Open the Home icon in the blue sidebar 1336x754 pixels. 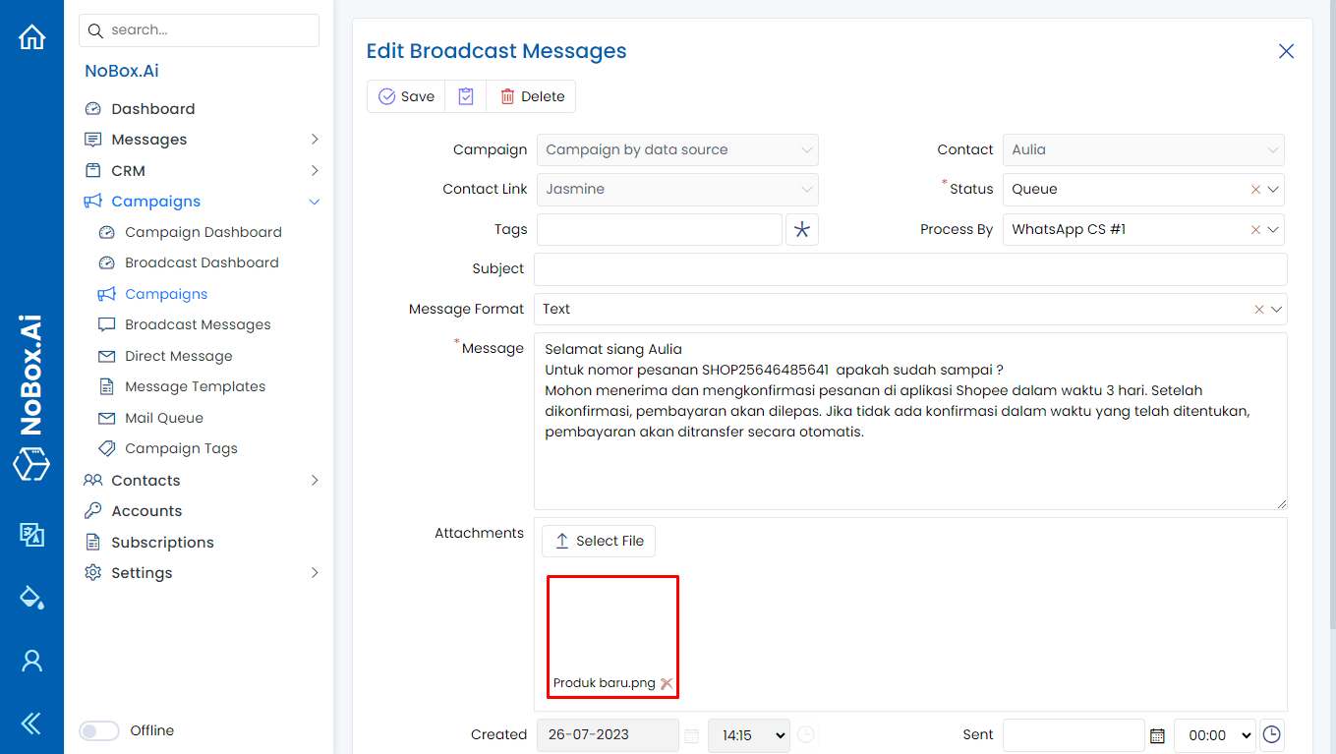pos(31,35)
